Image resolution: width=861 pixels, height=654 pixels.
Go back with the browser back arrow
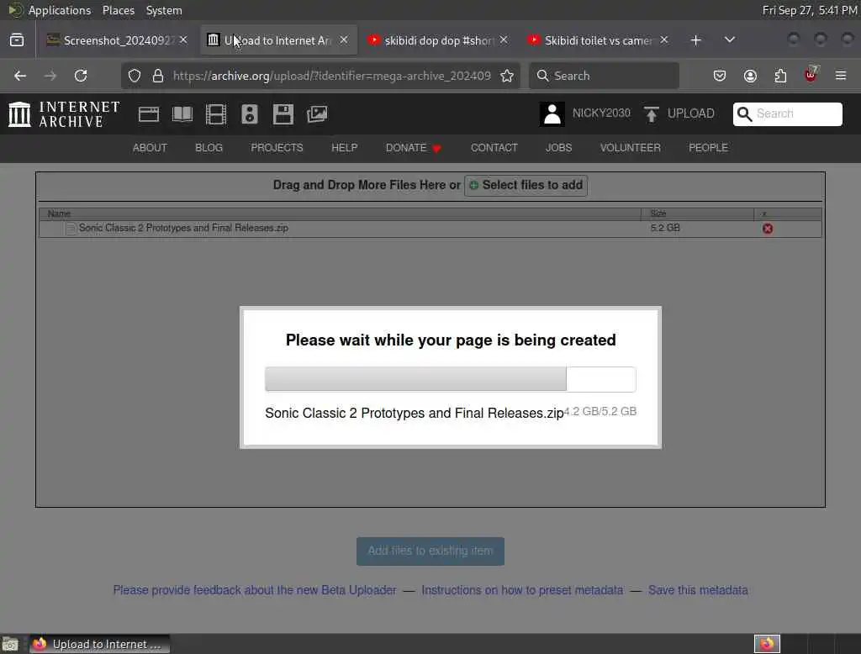(x=20, y=76)
